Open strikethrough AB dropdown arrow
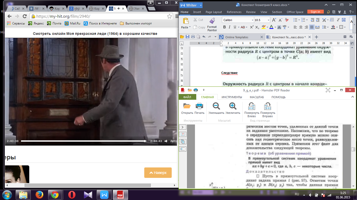 click(x=246, y=27)
